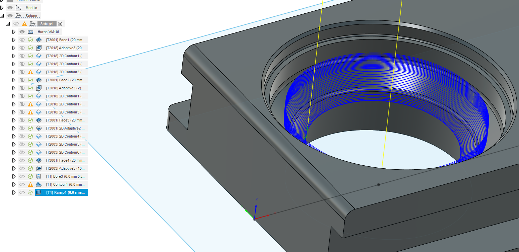Select the Bore3 operation icon

tap(38, 176)
